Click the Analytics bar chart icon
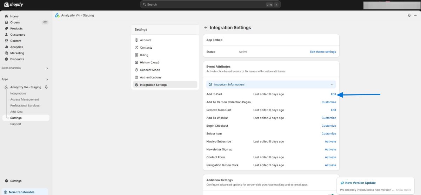Viewport: 421px width, 195px height. pos(6,47)
